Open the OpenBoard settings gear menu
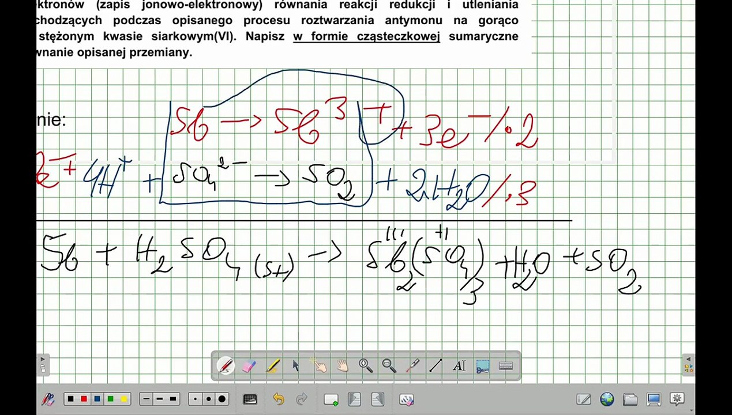This screenshot has width=732, height=415. coord(677,399)
